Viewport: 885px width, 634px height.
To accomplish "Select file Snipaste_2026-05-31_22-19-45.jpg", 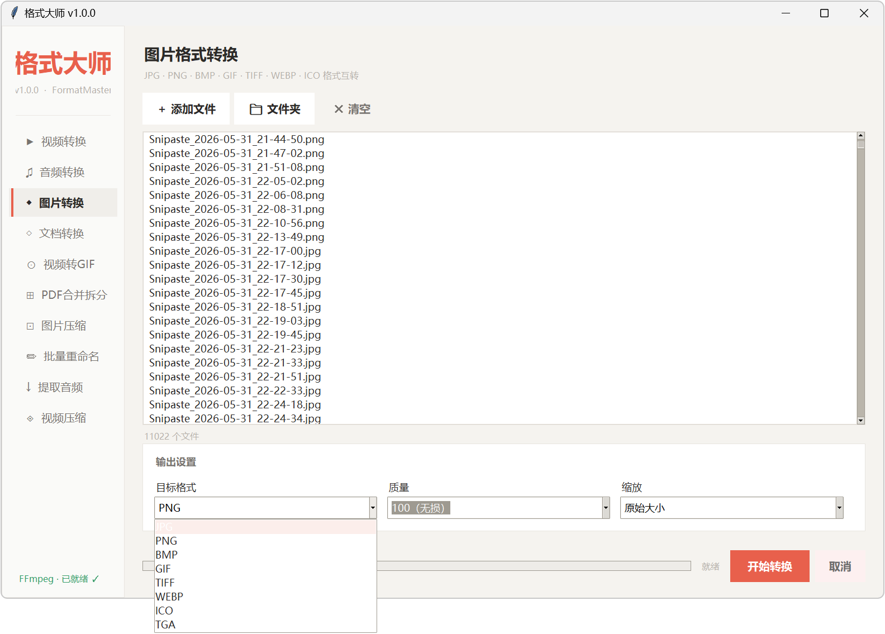I will click(500, 335).
